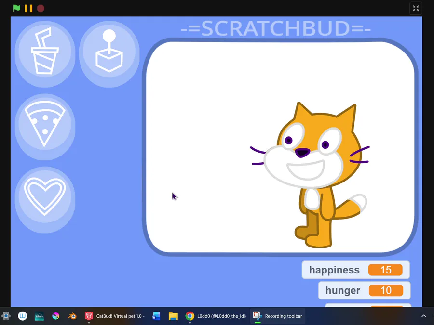Click on the Scratch cat
Screen dimensions: 434x325
pyautogui.click(x=310, y=175)
